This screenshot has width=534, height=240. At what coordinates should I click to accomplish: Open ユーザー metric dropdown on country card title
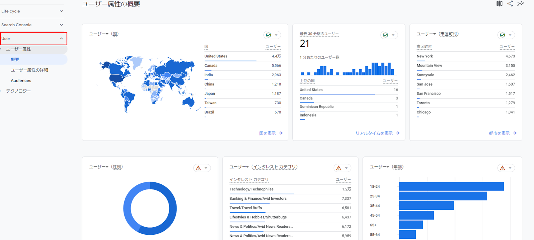(99, 34)
